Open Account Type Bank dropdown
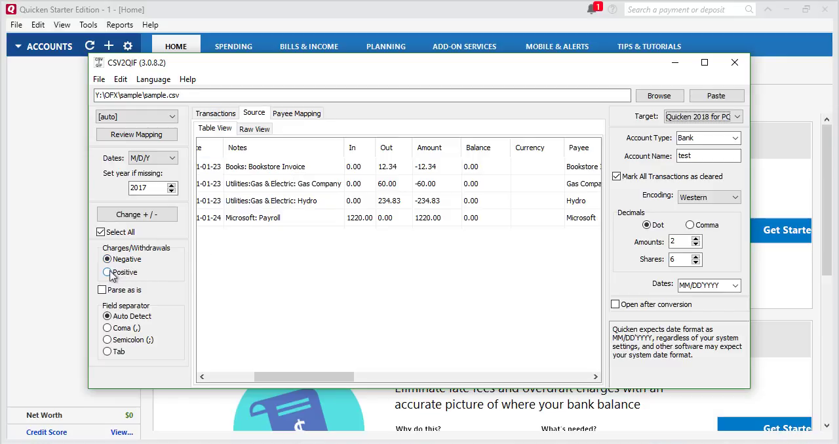 tap(708, 138)
